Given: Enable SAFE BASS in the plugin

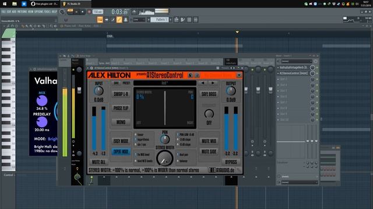Looking at the screenshot, I should point(209,94).
